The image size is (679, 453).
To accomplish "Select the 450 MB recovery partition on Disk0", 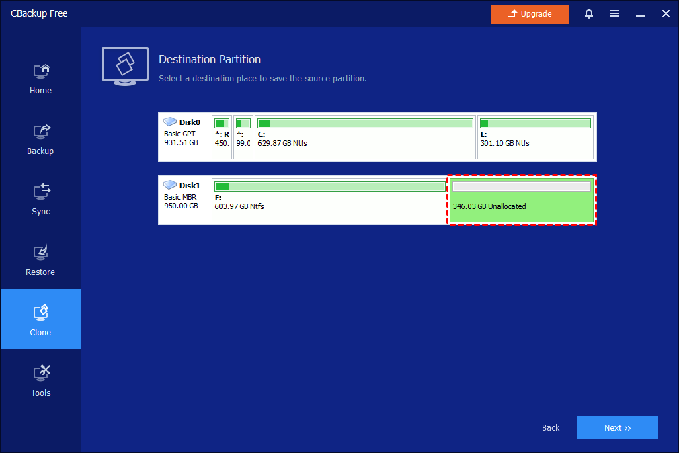I will tap(222, 137).
